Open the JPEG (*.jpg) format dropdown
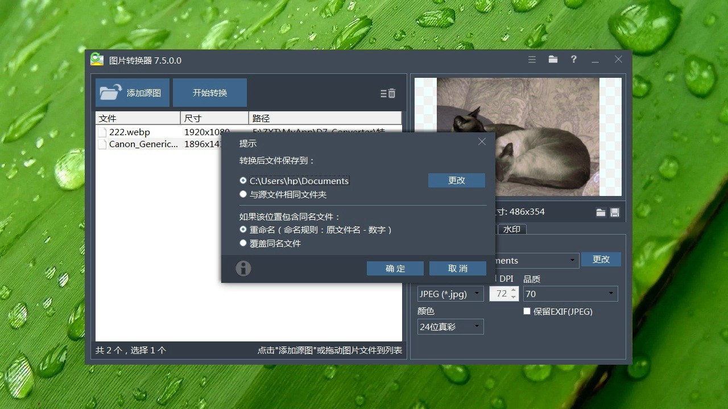 point(450,294)
